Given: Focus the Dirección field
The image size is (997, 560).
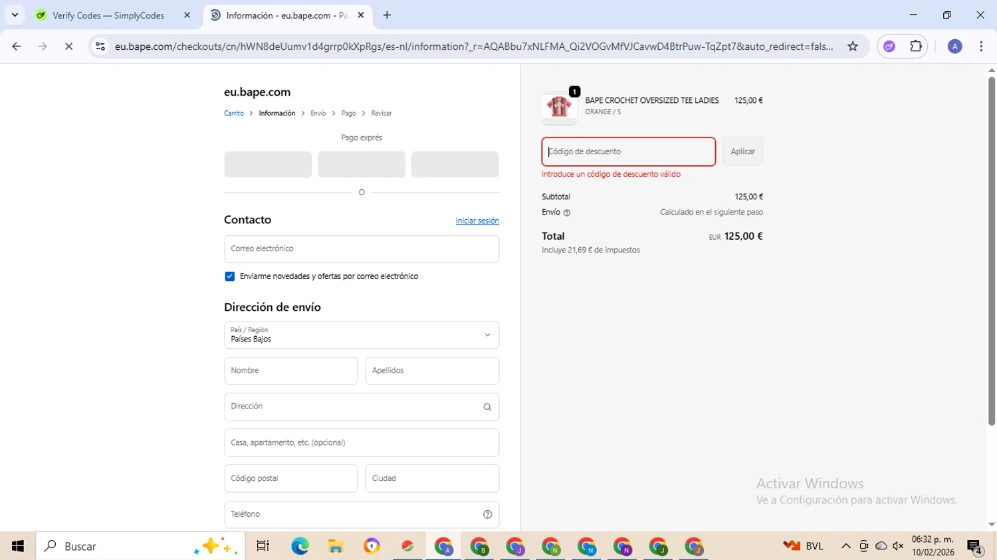Looking at the screenshot, I should (362, 407).
